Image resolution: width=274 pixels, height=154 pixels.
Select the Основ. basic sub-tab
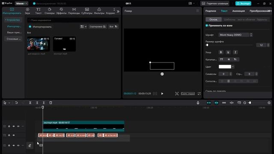[214, 19]
